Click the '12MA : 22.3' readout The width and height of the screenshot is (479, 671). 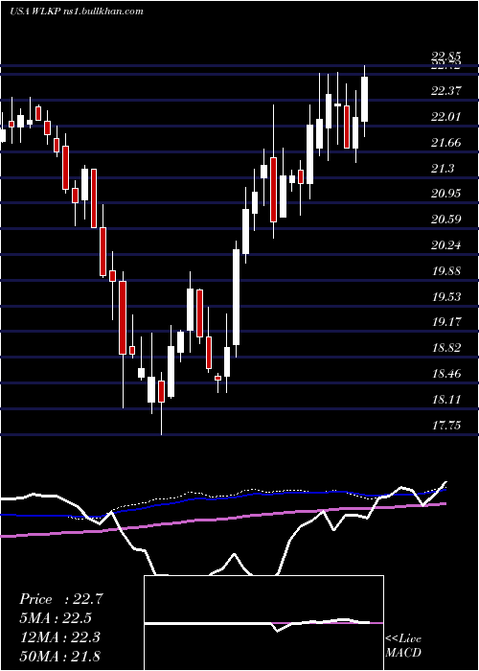point(59,637)
